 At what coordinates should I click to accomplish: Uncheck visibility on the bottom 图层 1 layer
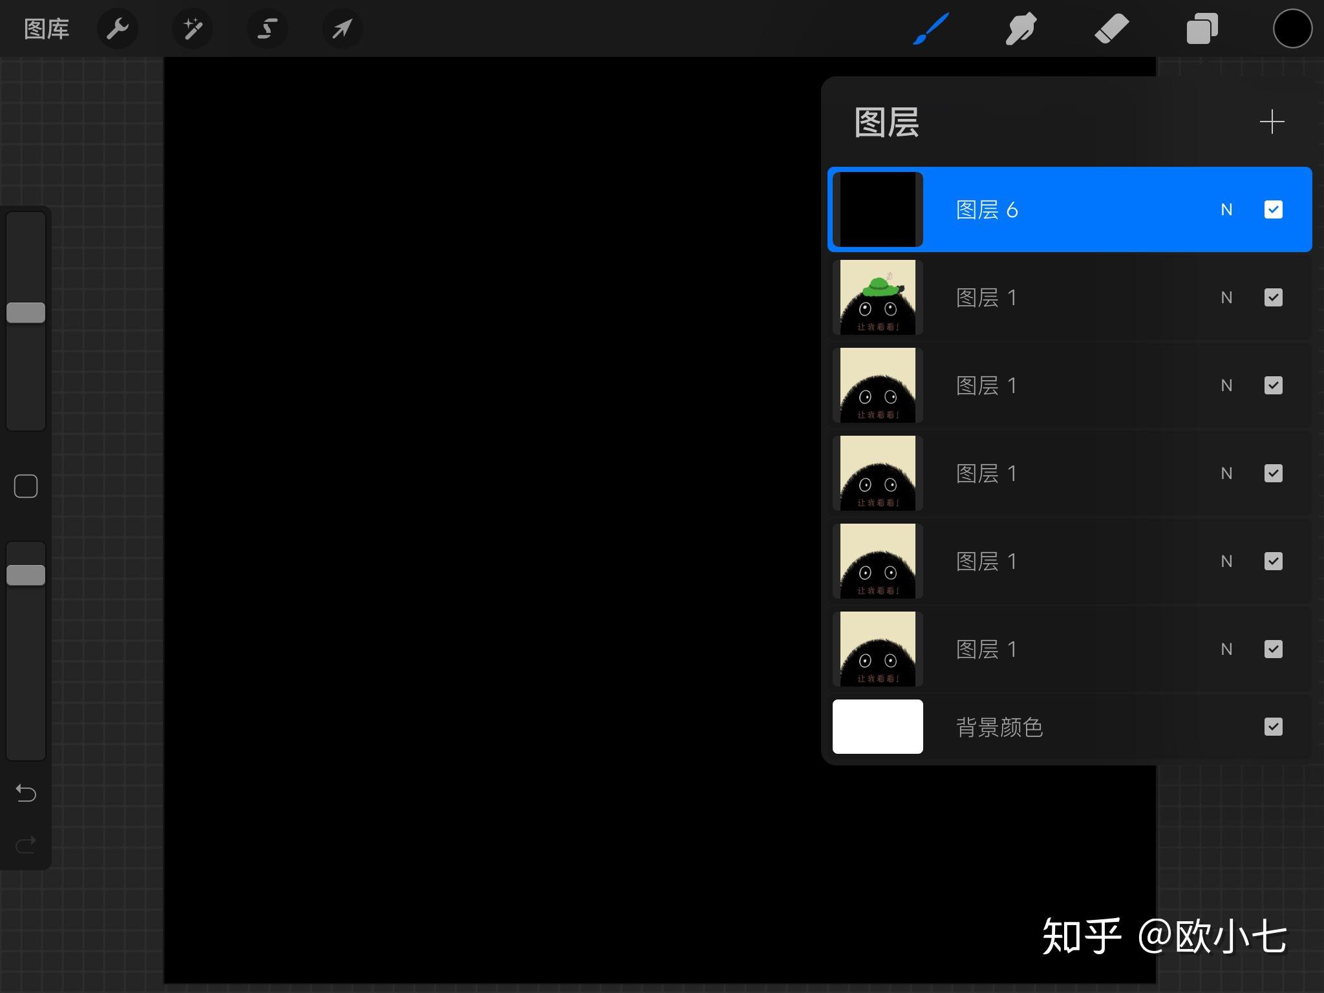tap(1273, 648)
